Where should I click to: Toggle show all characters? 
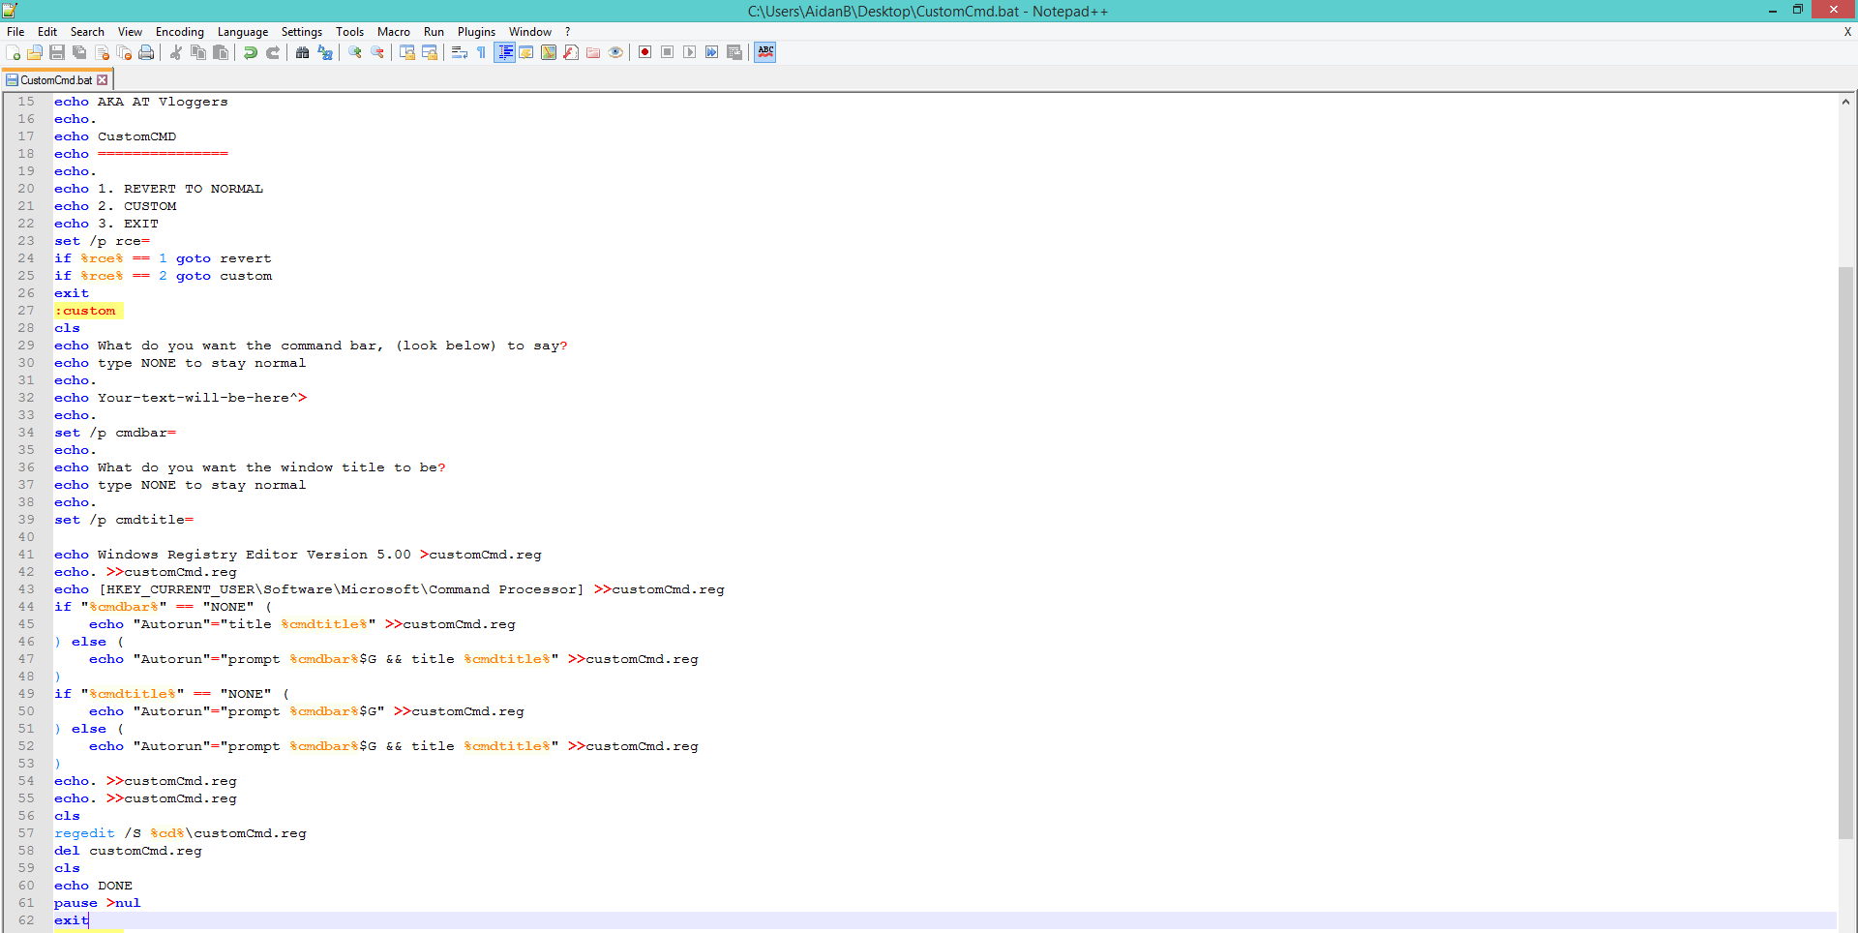[481, 52]
